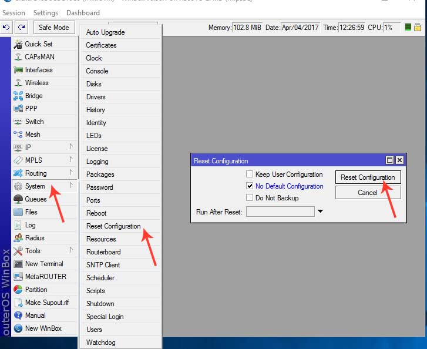Choose Users in System submenu
427x349 pixels.
click(120, 330)
